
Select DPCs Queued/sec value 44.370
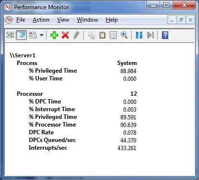point(128,141)
